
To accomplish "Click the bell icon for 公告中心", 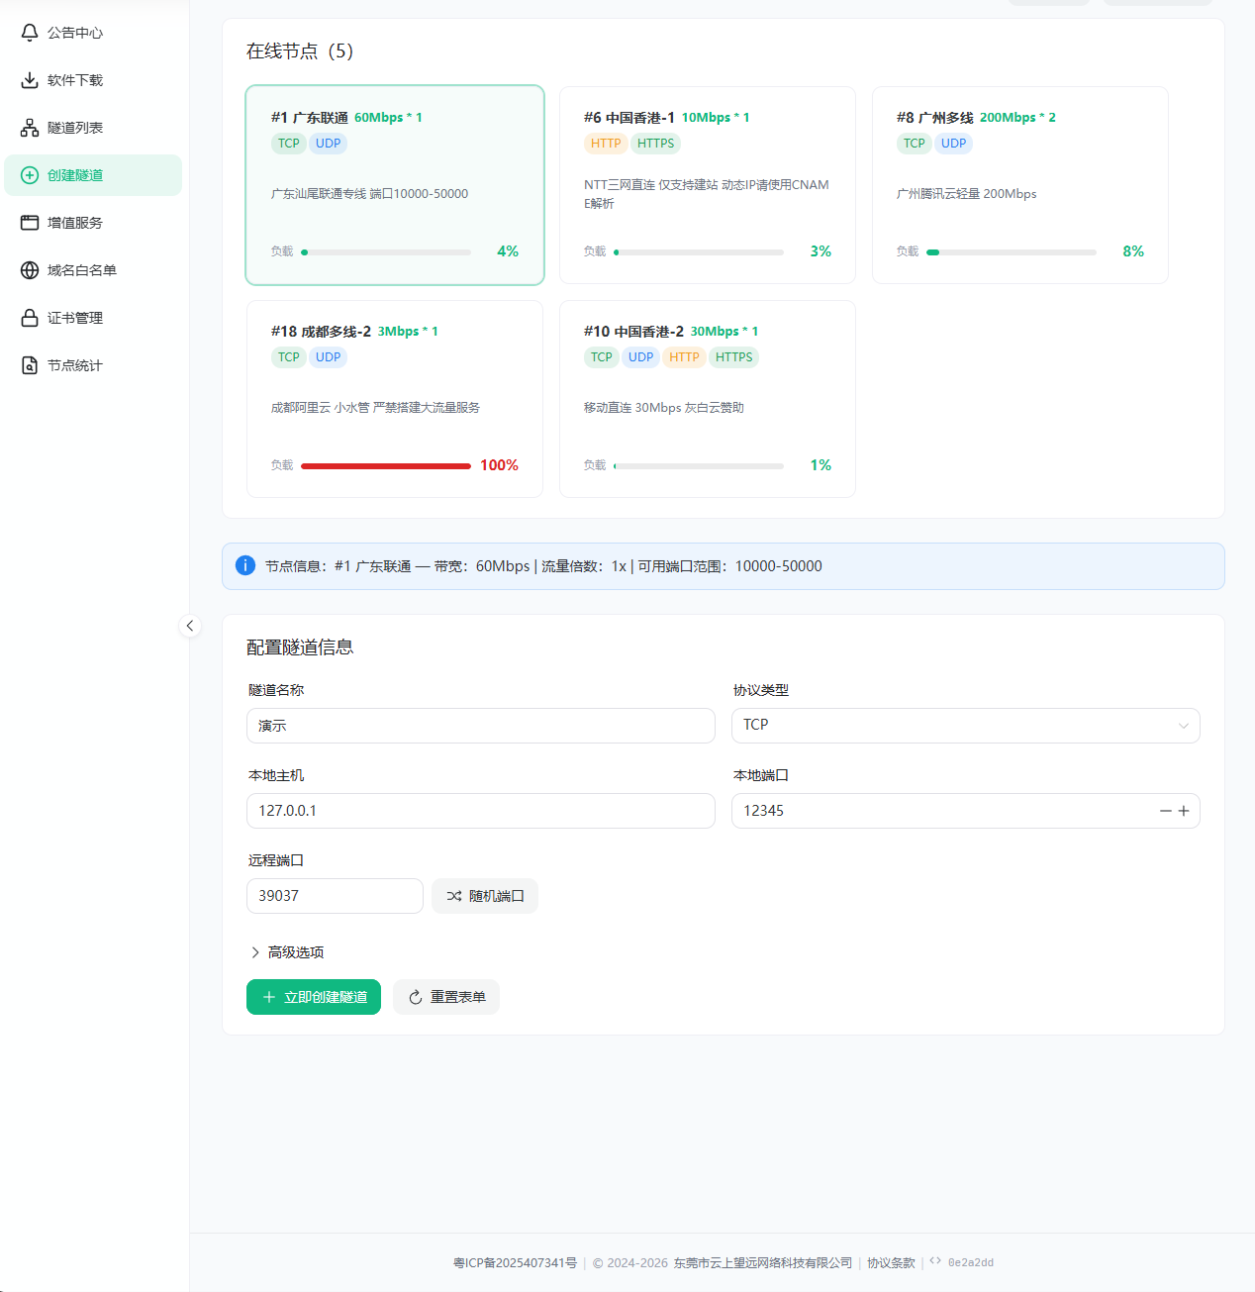I will tap(30, 33).
